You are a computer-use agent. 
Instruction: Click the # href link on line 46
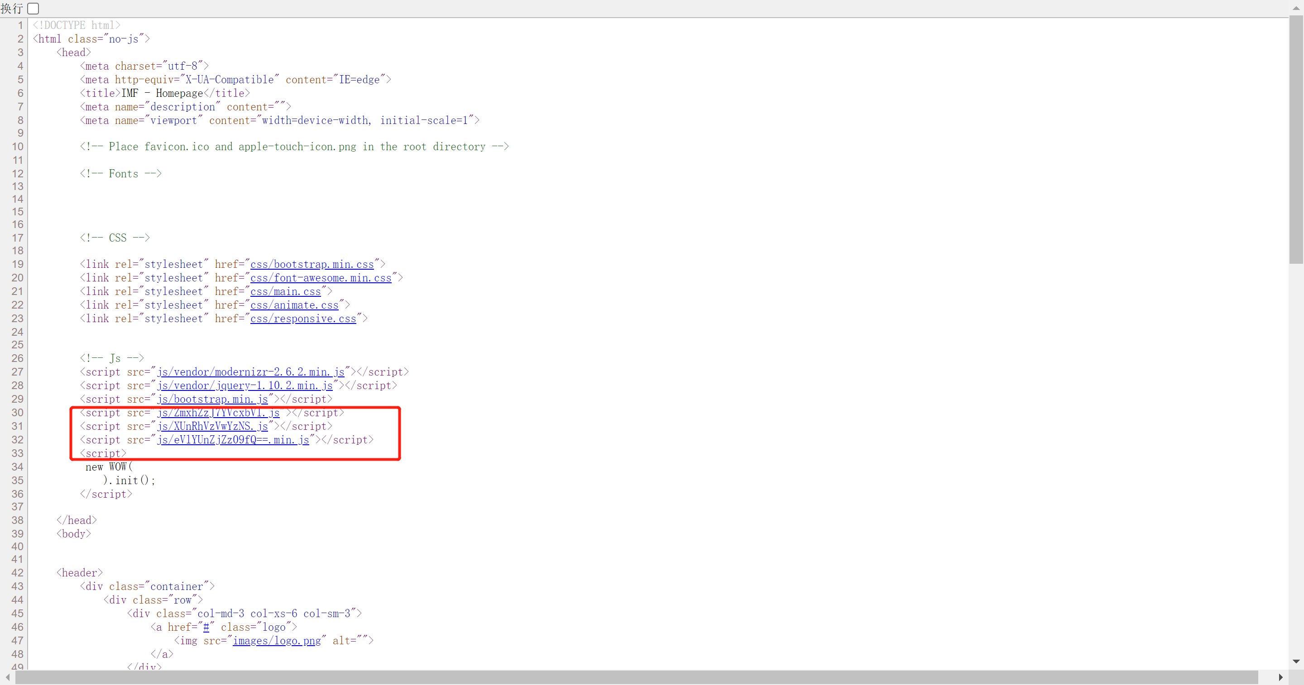[x=206, y=628]
